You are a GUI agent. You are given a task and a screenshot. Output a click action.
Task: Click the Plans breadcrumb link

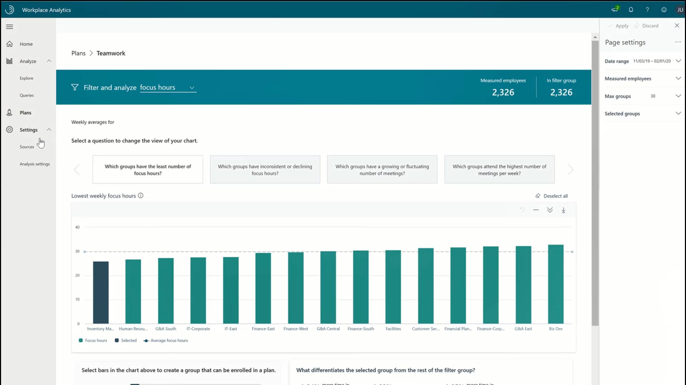[x=78, y=53]
